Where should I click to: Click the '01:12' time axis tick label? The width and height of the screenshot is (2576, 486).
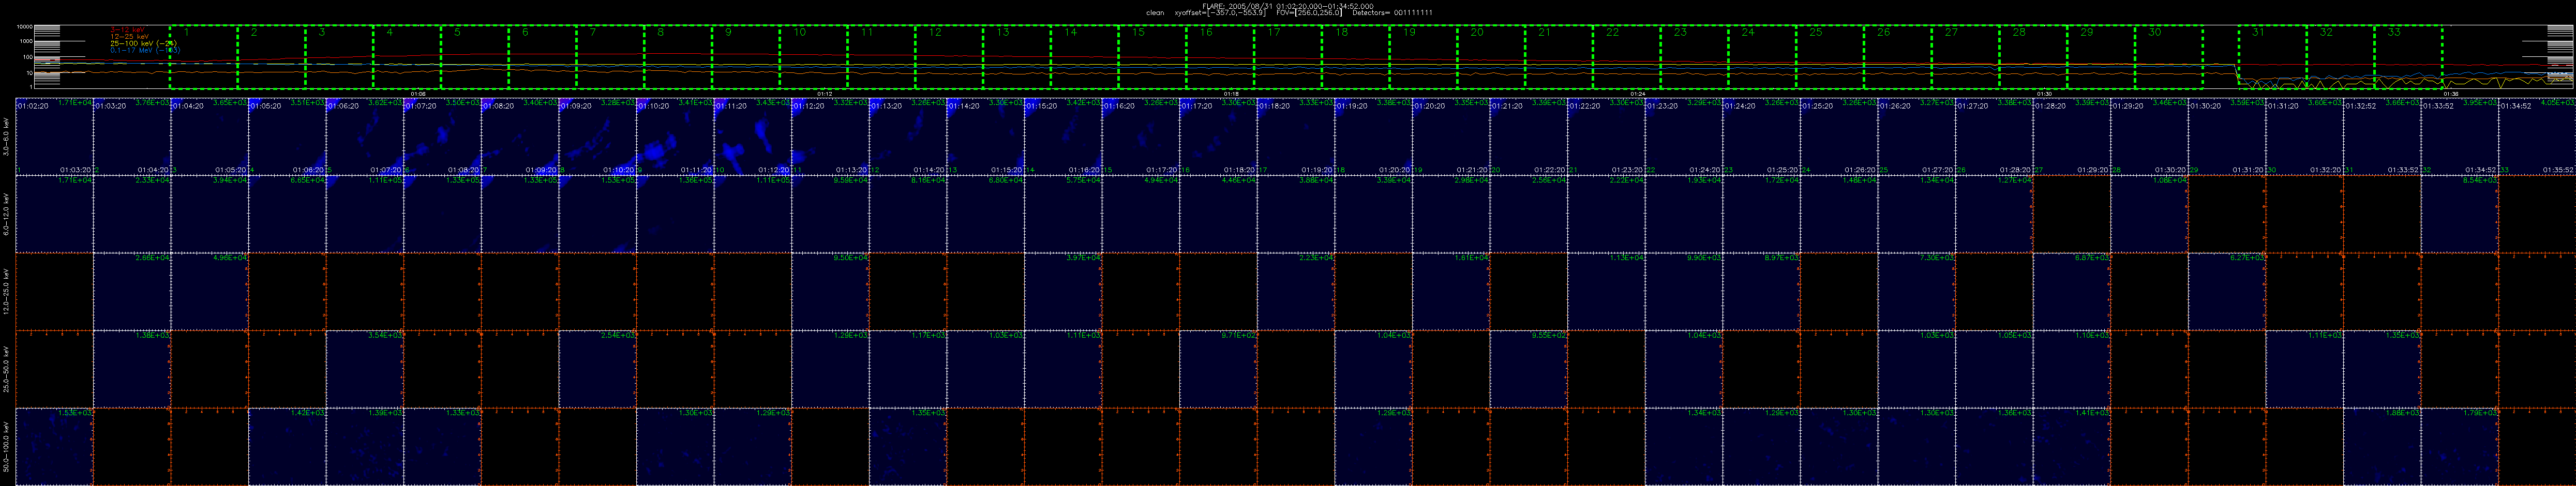825,93
